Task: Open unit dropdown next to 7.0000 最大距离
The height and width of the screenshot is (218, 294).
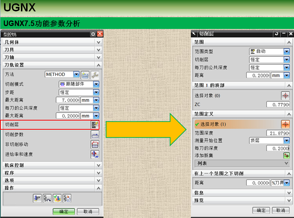Action: pos(96,100)
